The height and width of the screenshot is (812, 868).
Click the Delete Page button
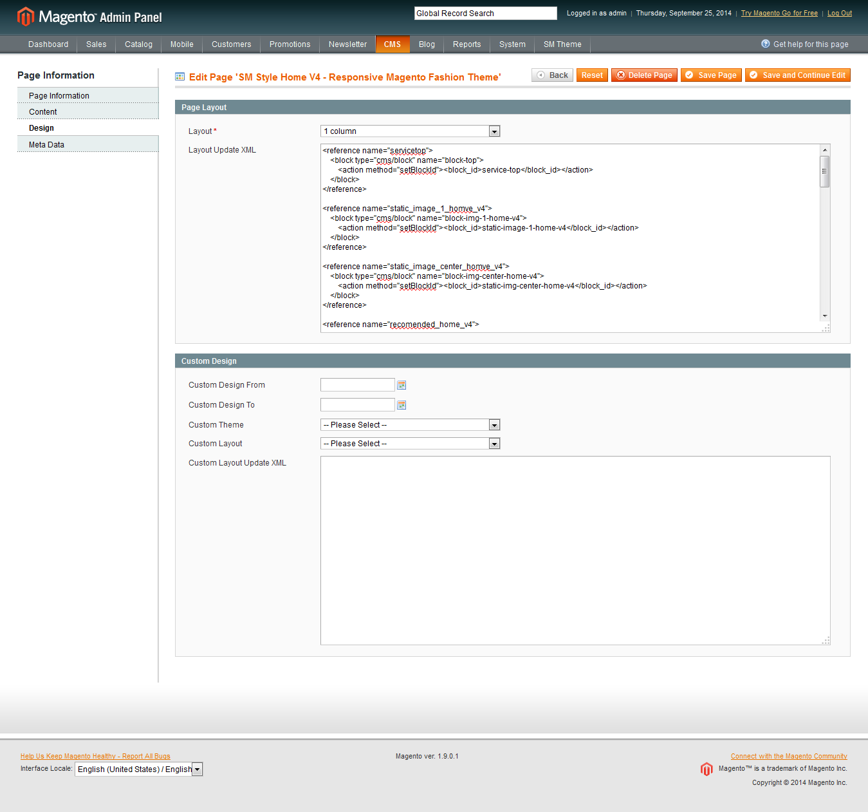[645, 75]
